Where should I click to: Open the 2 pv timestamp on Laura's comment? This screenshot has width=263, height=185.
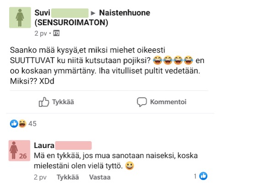[40, 177]
